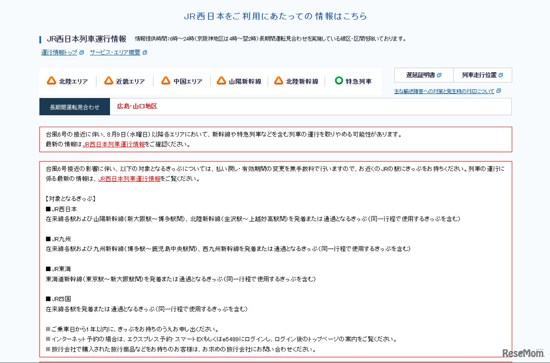
Task: Click the external-link icon after 主な輸送障害への対策 link
Action: point(499,91)
